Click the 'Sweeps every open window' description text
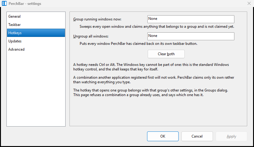The width and height of the screenshot is (254, 147). coord(157,27)
